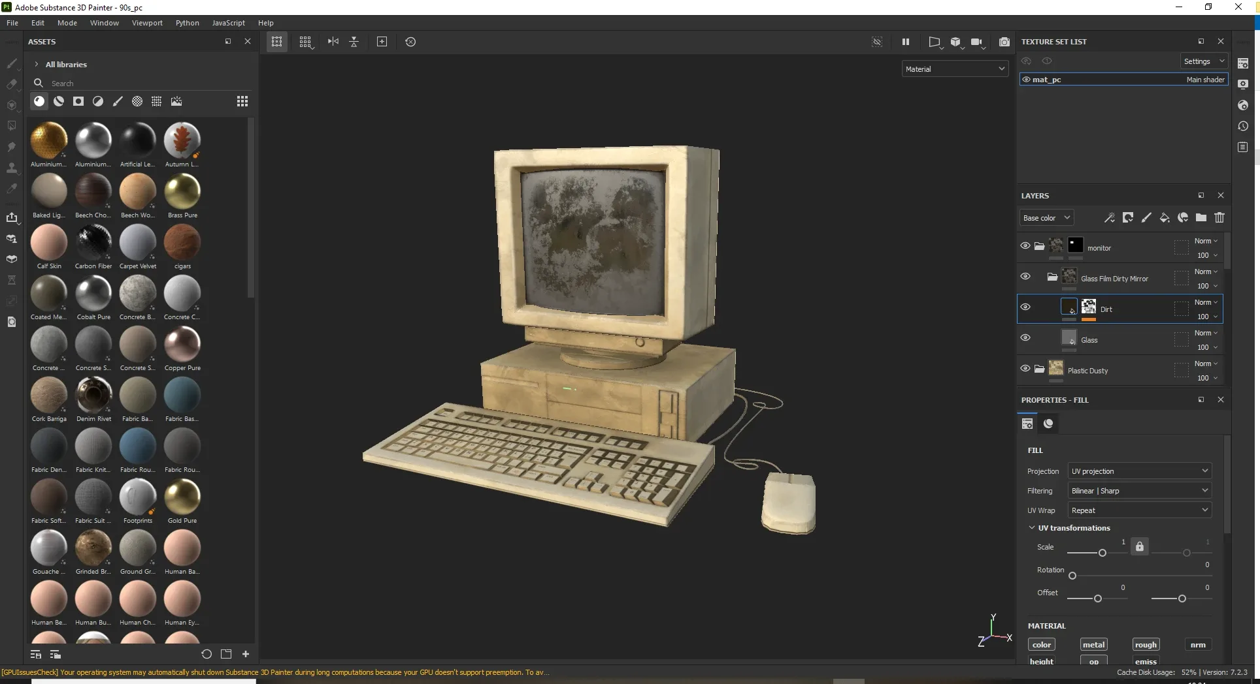Hide the Plastic Dusty layer

tap(1025, 369)
